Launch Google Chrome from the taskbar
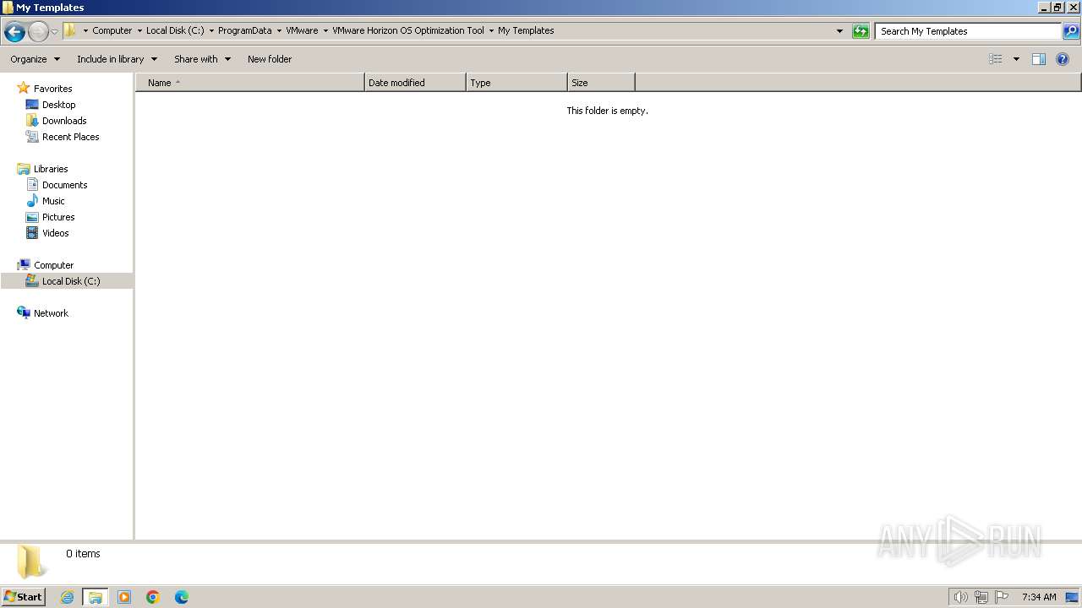 pyautogui.click(x=153, y=597)
